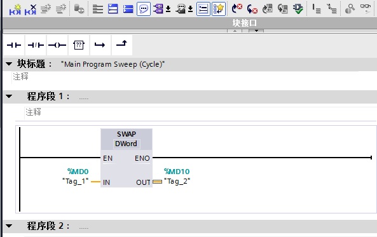Go to next error
Screen dimensions: 377x237
[x=237, y=9]
